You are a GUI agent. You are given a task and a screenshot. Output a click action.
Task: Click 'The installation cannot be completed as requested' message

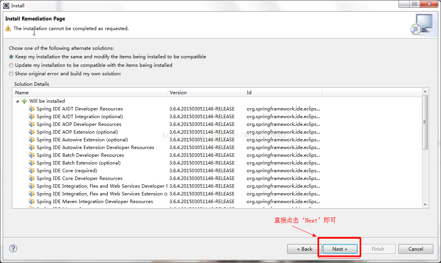[x=71, y=28]
